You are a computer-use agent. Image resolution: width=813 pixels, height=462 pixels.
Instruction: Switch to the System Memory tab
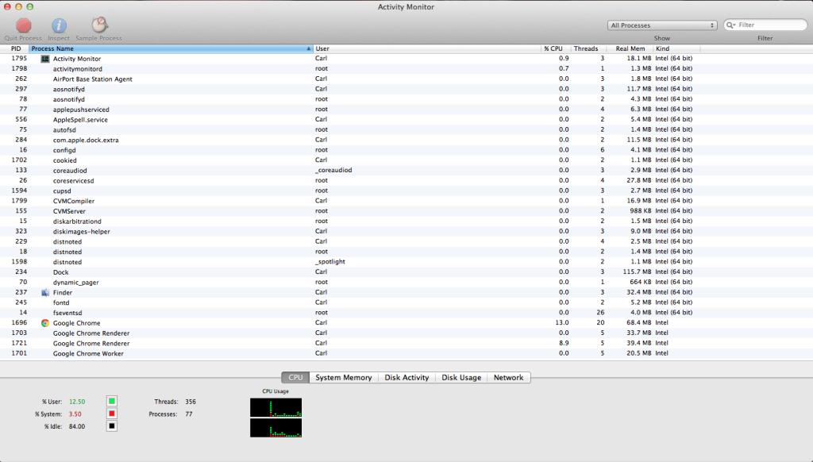click(344, 378)
